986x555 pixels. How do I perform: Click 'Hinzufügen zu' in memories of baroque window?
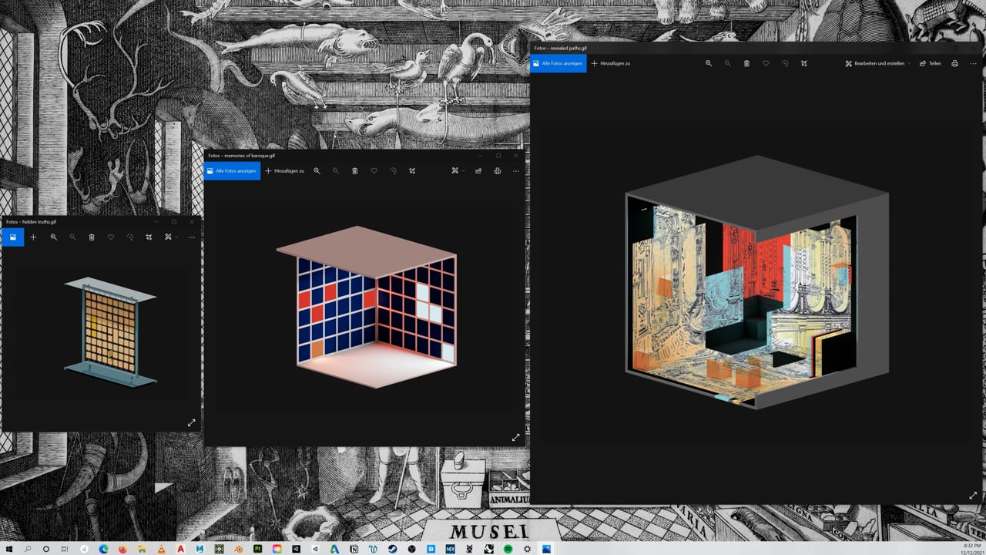click(x=285, y=170)
